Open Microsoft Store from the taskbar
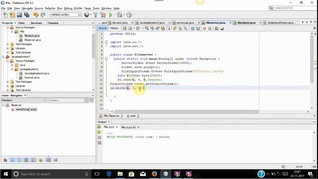 pyautogui.click(x=131, y=174)
